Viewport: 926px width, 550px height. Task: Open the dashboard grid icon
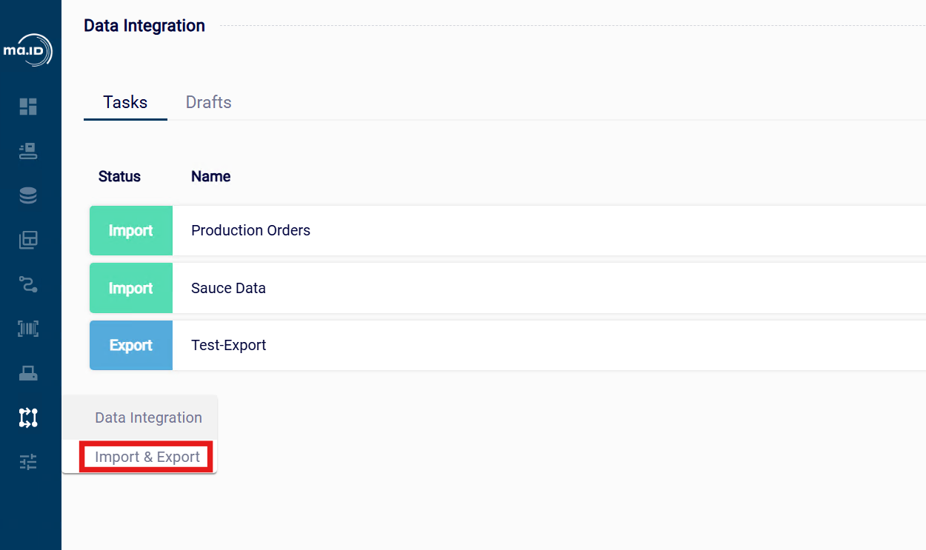[x=28, y=107]
